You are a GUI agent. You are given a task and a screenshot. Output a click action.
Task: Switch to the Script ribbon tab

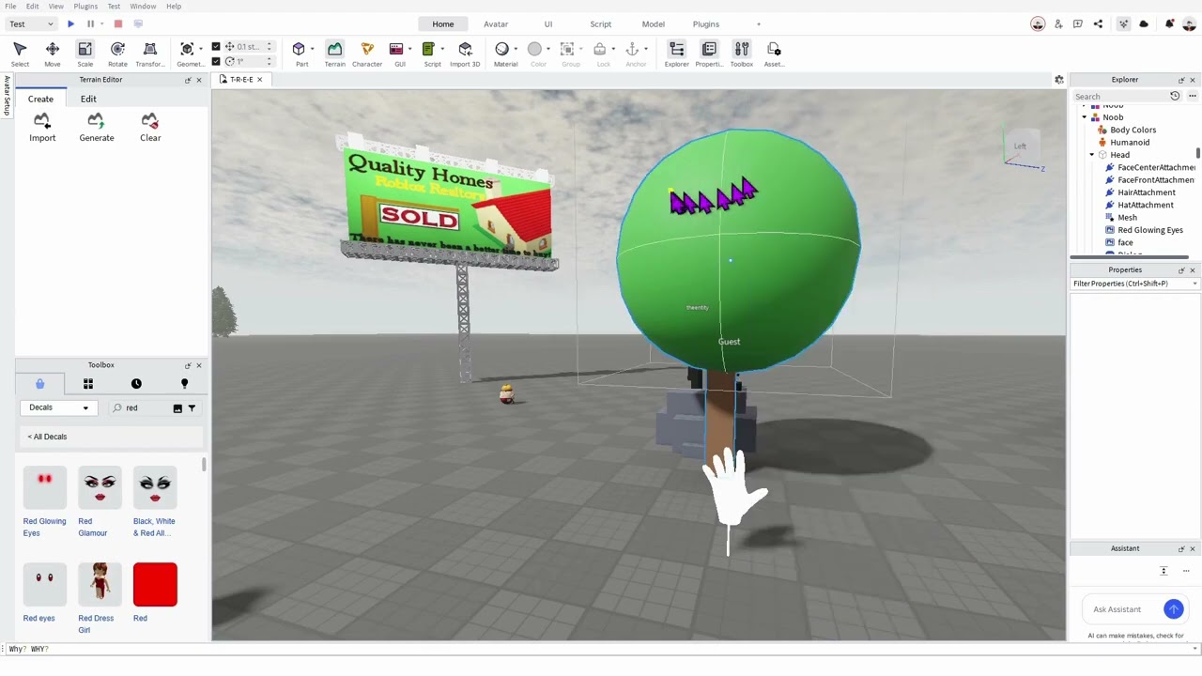(x=600, y=23)
